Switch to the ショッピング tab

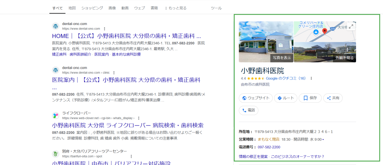[92, 8]
